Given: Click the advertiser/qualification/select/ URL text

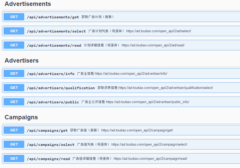Looking at the screenshot, I should click(x=165, y=88).
